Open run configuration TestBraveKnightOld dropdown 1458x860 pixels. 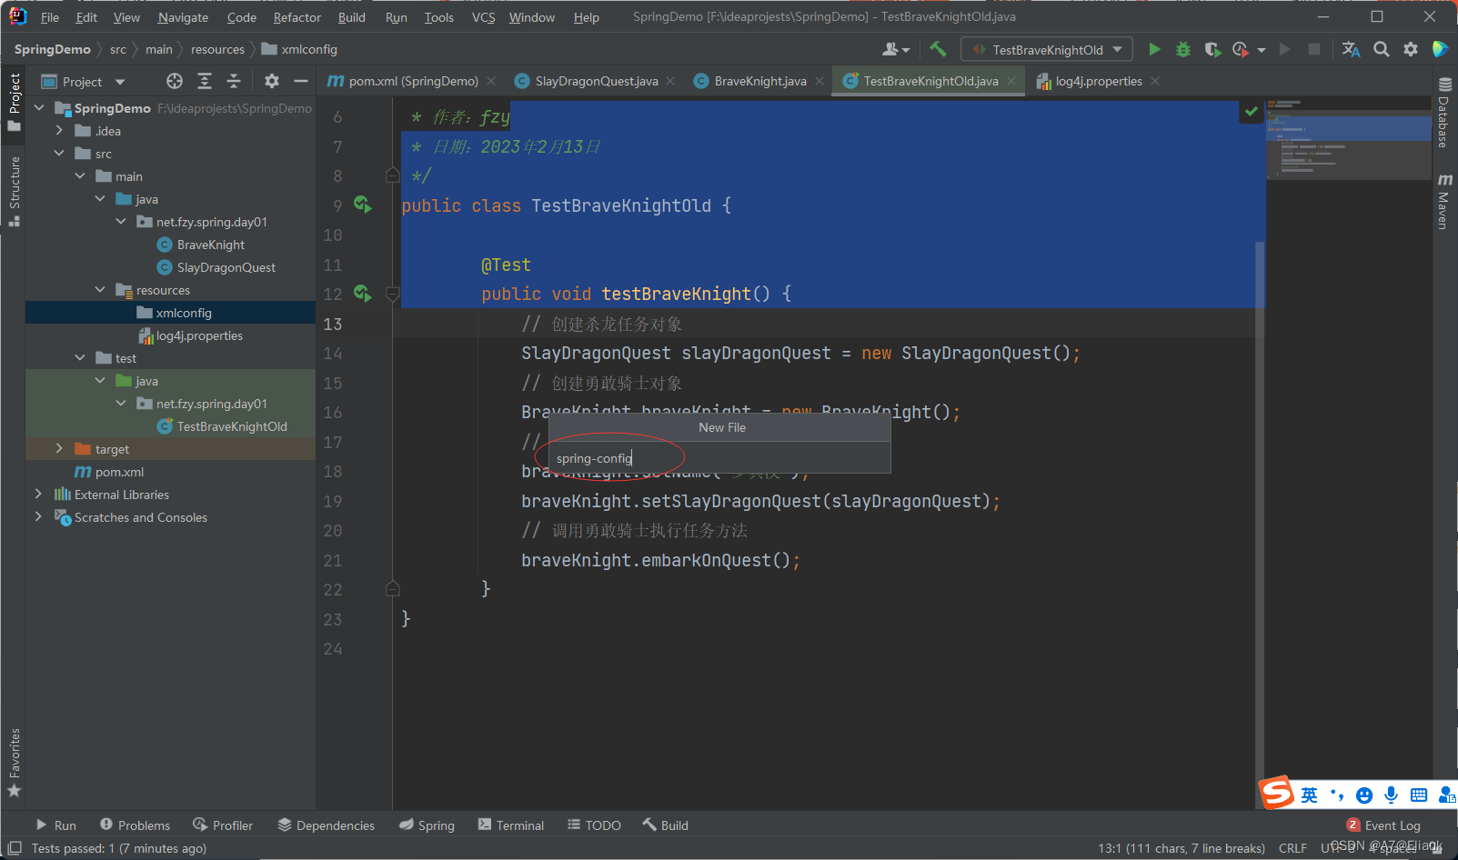pos(1046,49)
